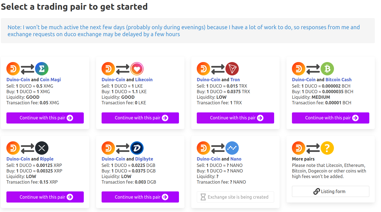Click the Nano coin name link
Image resolution: width=381 pixels, height=212 pixels.
point(236,159)
